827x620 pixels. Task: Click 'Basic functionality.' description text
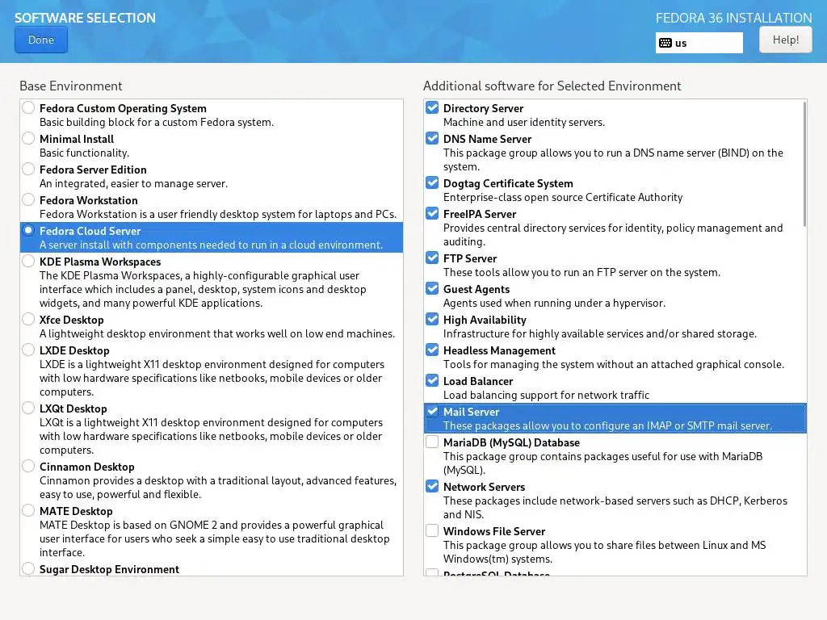point(84,153)
